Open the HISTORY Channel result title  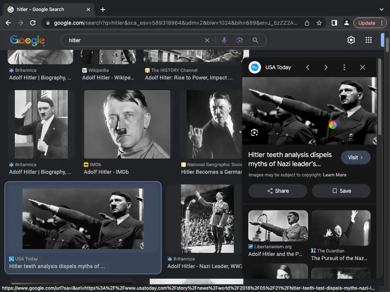[189, 78]
